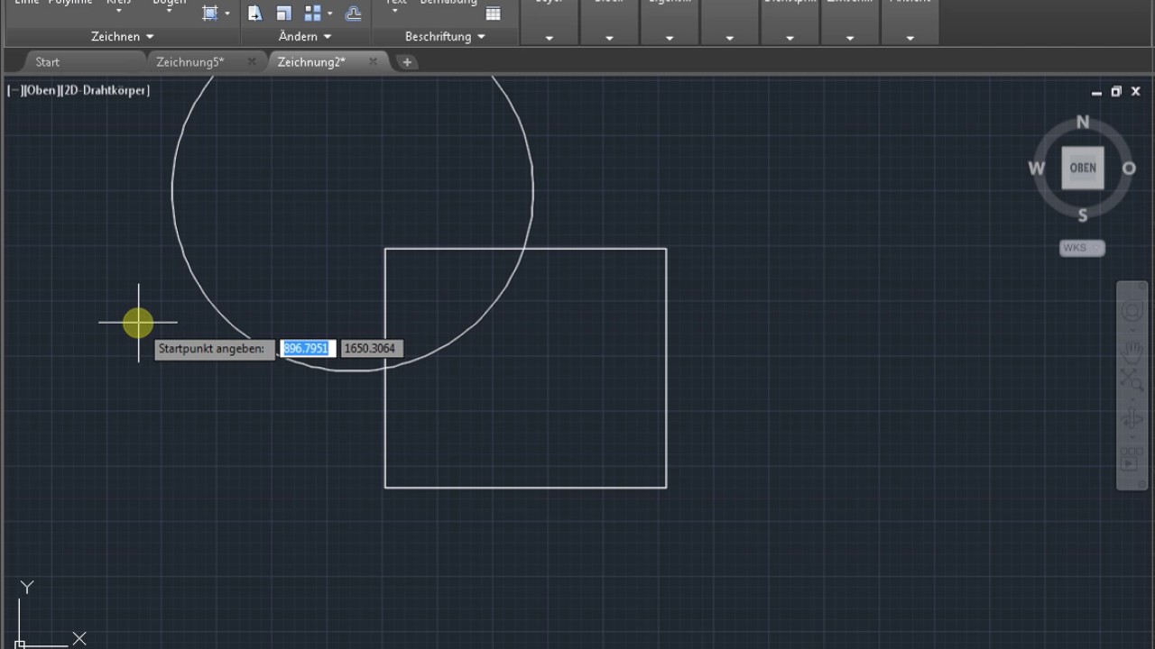Select the Array (Reihe) tool icon

tap(313, 13)
